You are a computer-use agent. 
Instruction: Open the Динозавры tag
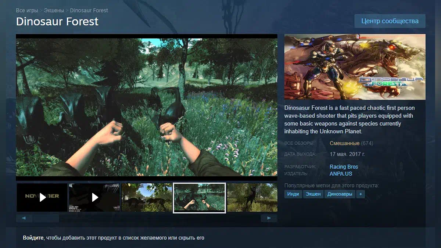340,194
